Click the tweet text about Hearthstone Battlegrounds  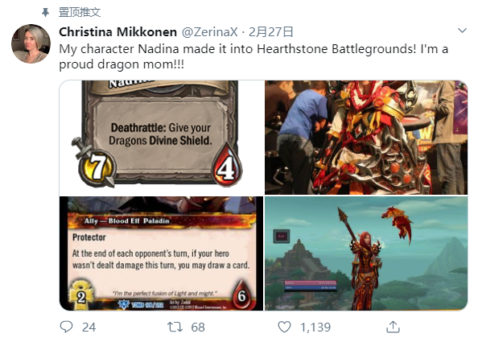253,56
